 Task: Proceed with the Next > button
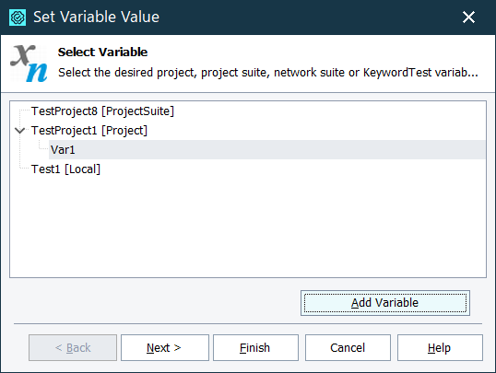click(x=165, y=348)
